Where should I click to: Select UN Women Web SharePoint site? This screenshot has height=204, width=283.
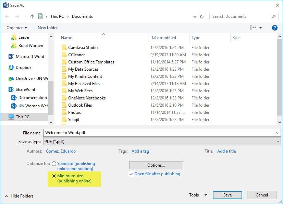[x=29, y=106]
